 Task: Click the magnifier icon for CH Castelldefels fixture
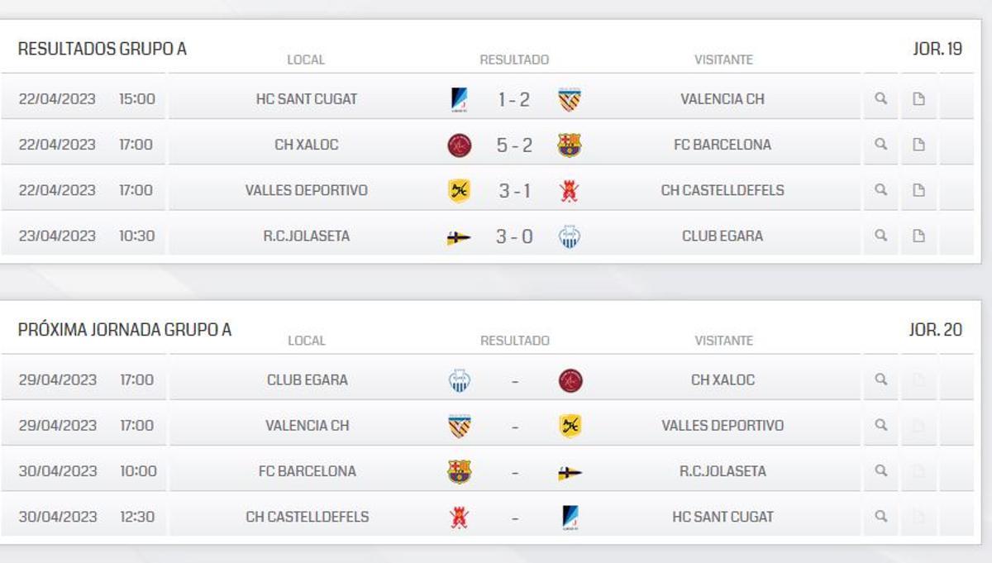pyautogui.click(x=880, y=516)
